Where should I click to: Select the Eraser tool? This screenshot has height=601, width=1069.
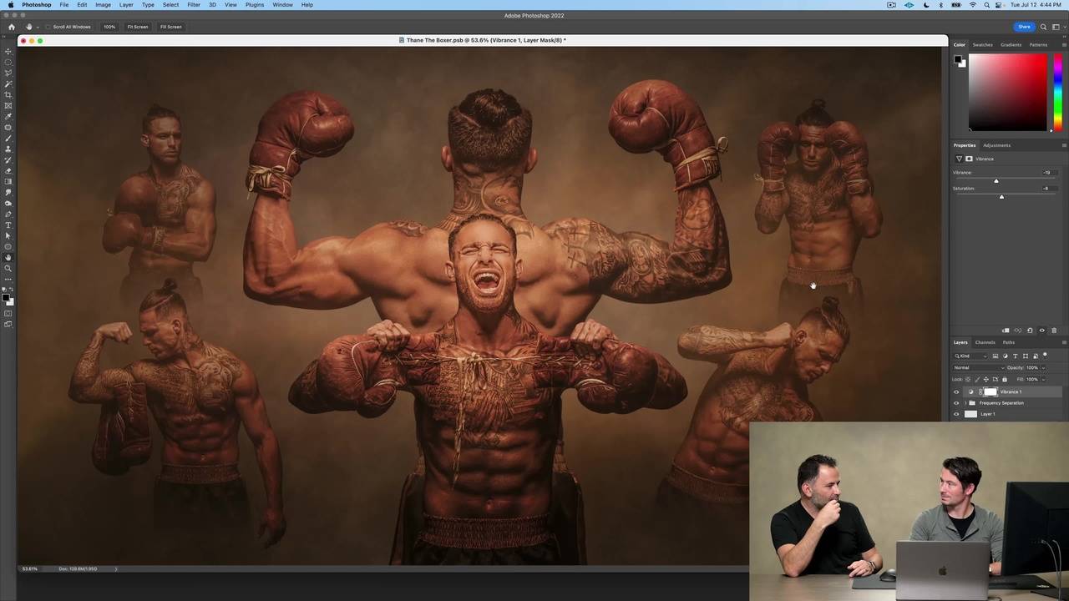point(8,171)
